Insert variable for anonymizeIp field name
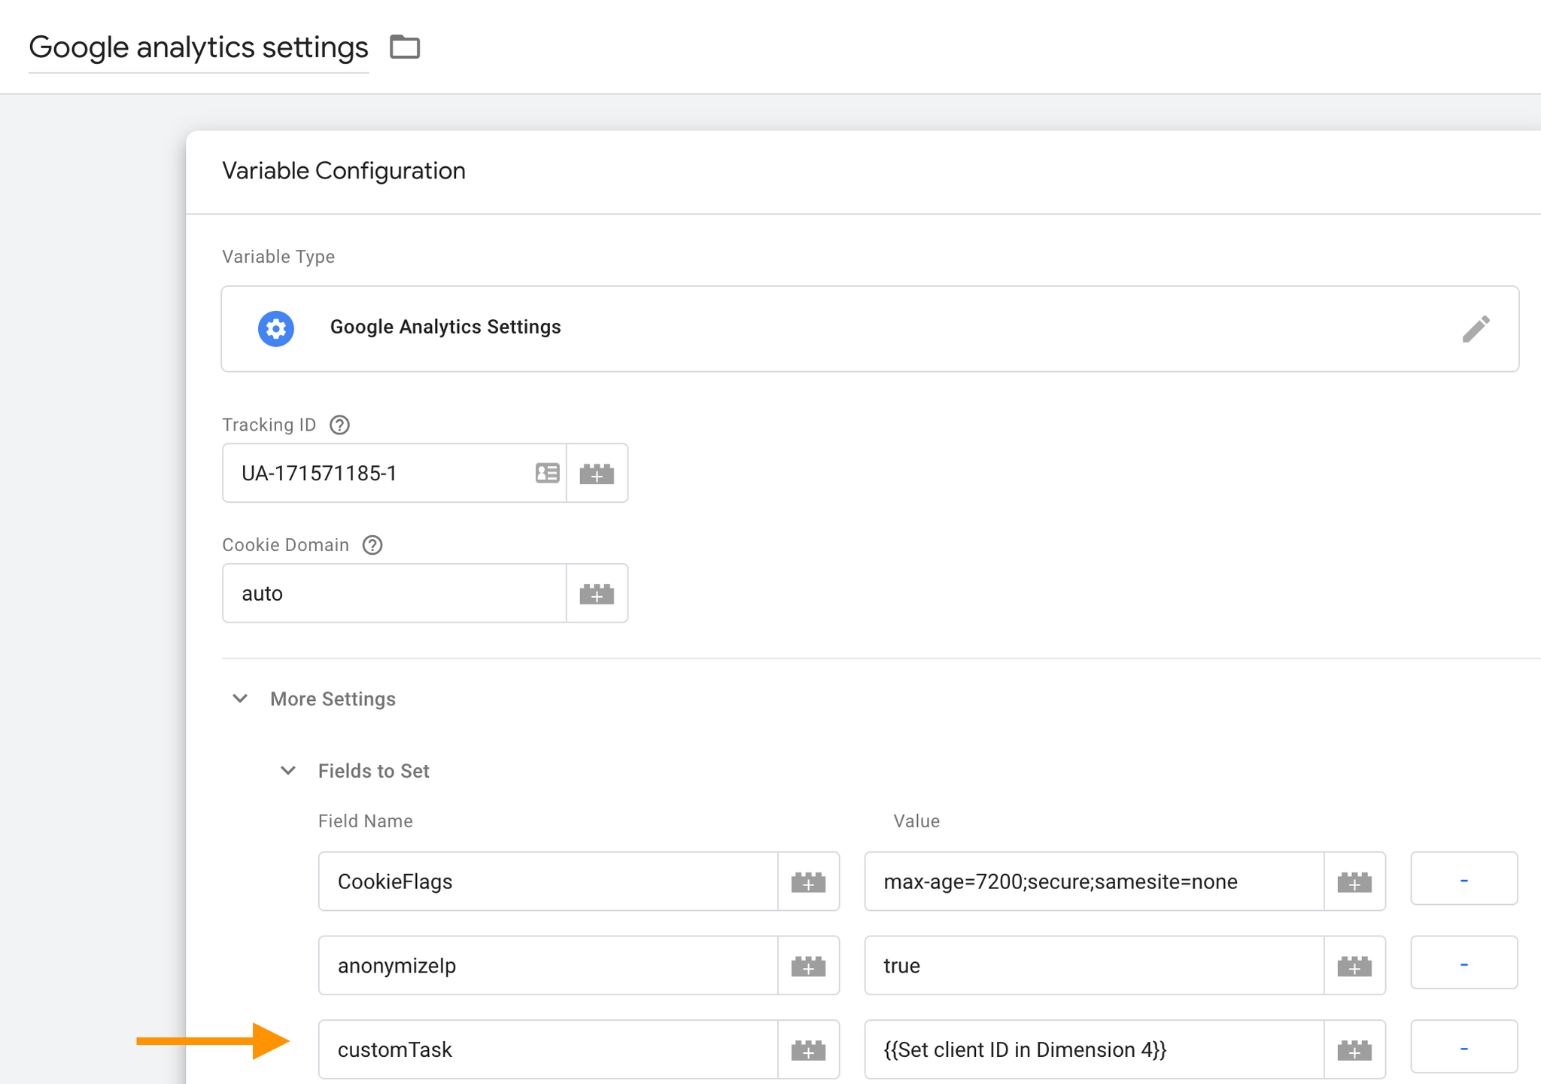The image size is (1541, 1084). 809,966
